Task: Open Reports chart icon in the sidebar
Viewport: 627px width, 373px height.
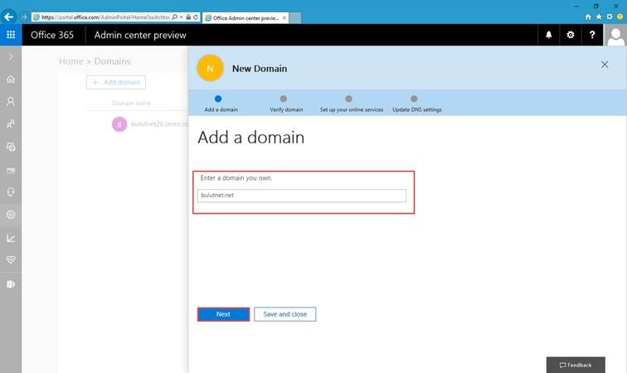Action: [11, 238]
